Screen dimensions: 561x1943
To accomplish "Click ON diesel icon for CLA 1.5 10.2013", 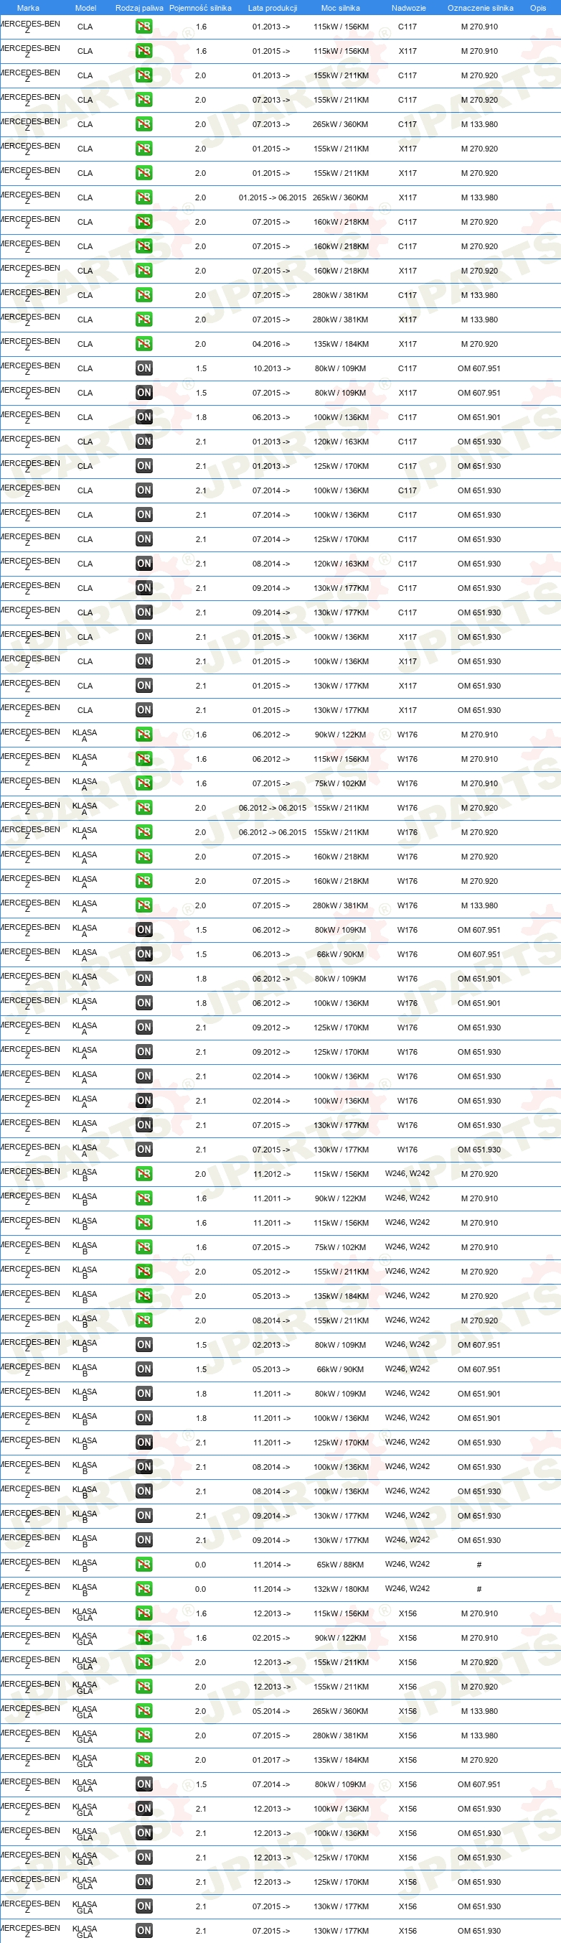I will 144,368.
